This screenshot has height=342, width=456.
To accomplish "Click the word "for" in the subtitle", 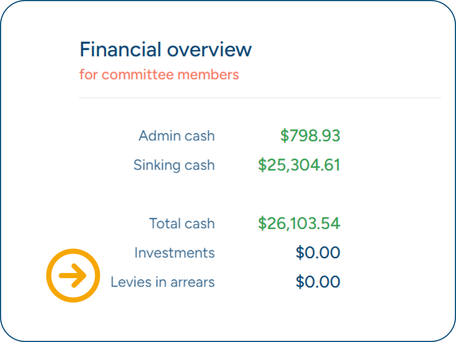I will coord(88,75).
